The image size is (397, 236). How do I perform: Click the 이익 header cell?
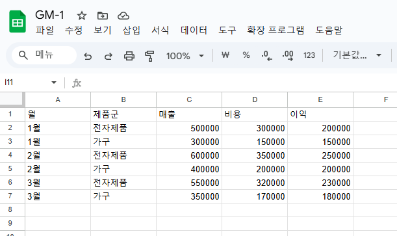[320, 114]
